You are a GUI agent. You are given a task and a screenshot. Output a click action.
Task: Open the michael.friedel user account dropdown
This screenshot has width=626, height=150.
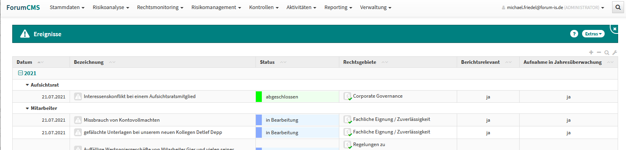point(553,7)
